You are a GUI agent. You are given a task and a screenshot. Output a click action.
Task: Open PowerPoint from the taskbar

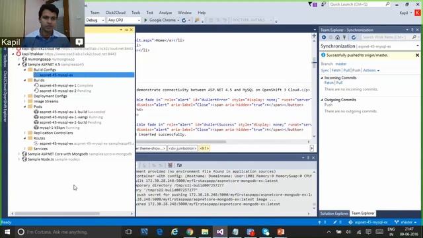[280, 232]
